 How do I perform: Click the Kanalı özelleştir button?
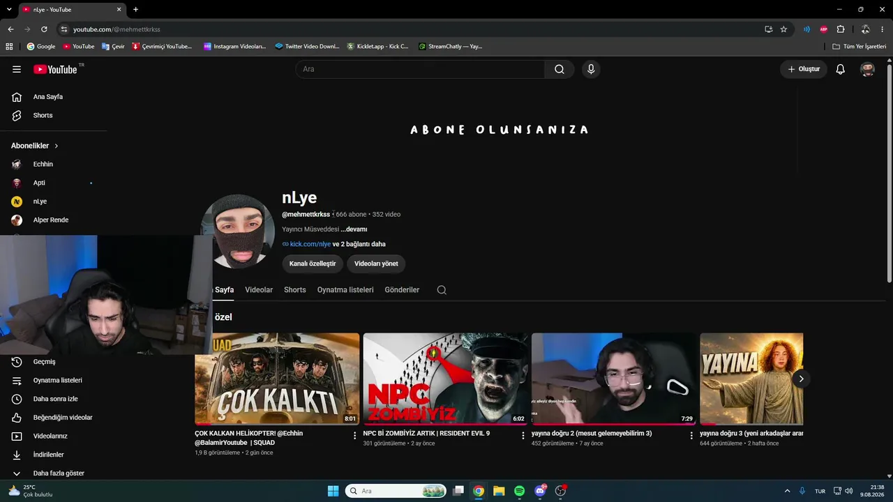(313, 264)
